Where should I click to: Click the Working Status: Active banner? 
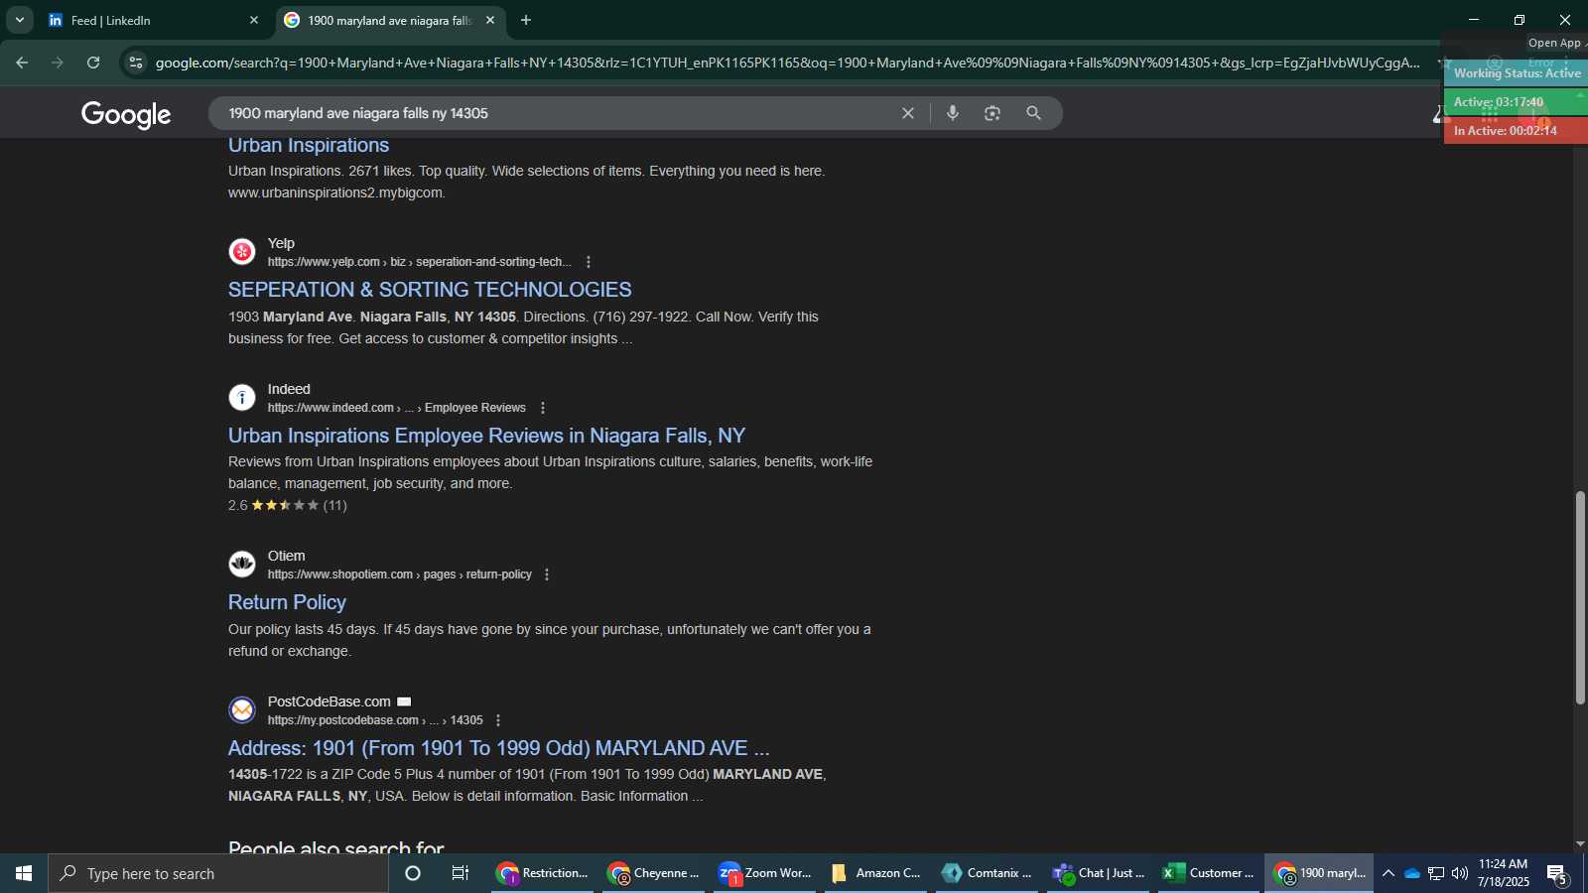pyautogui.click(x=1516, y=73)
